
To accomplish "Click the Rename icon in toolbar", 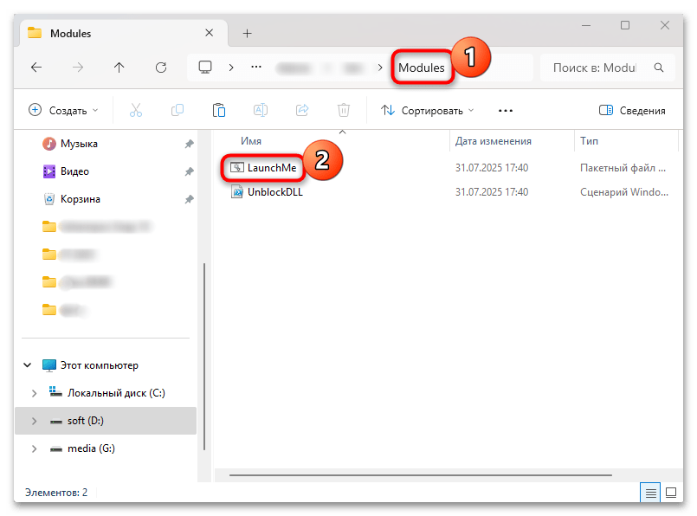I will point(260,110).
